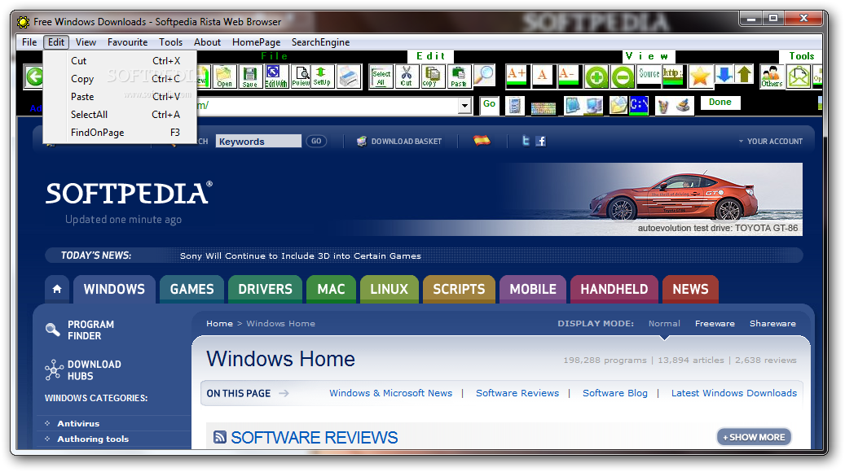
Task: Choose Copy from the Edit menu
Action: point(120,79)
